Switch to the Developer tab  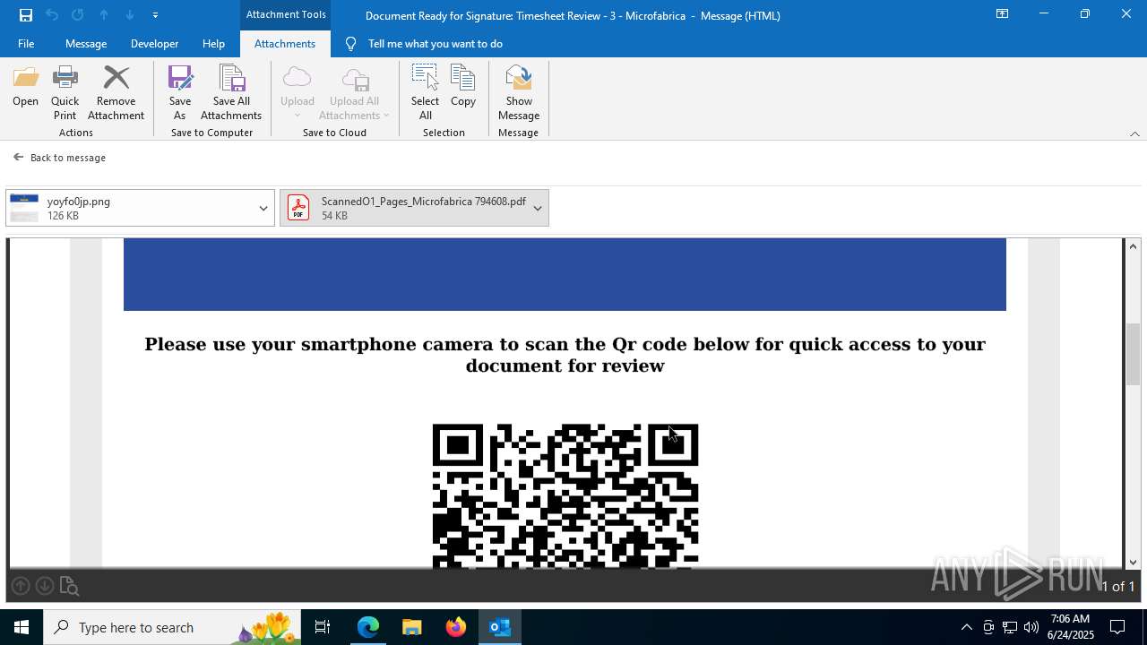coord(154,44)
